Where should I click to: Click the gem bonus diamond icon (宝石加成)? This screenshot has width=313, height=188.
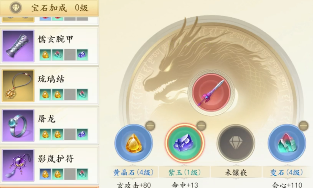click(16, 8)
